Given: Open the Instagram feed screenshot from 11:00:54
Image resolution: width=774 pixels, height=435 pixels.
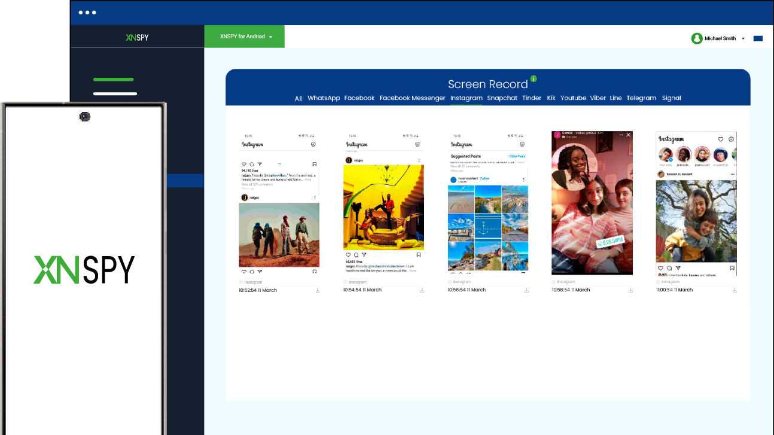Looking at the screenshot, I should (696, 203).
